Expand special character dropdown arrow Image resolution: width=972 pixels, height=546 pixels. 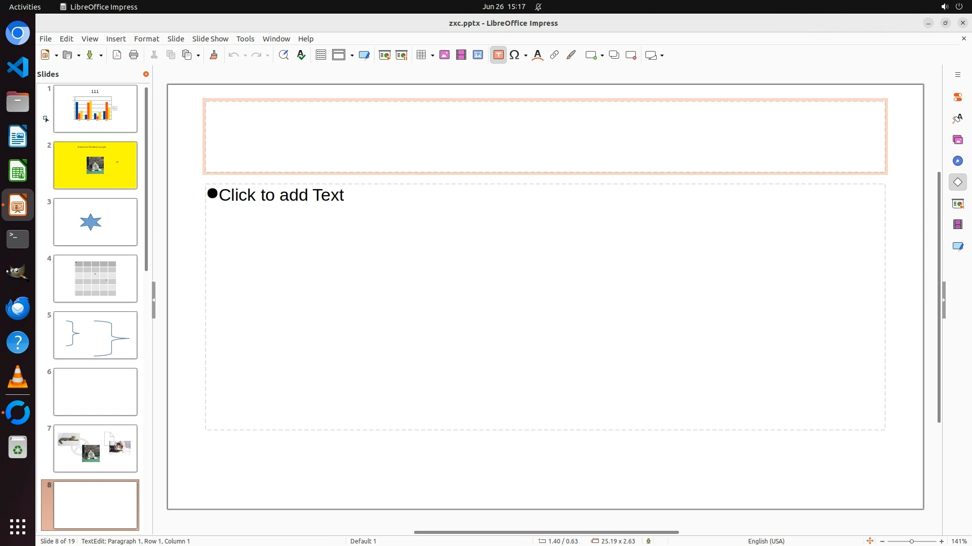(526, 55)
